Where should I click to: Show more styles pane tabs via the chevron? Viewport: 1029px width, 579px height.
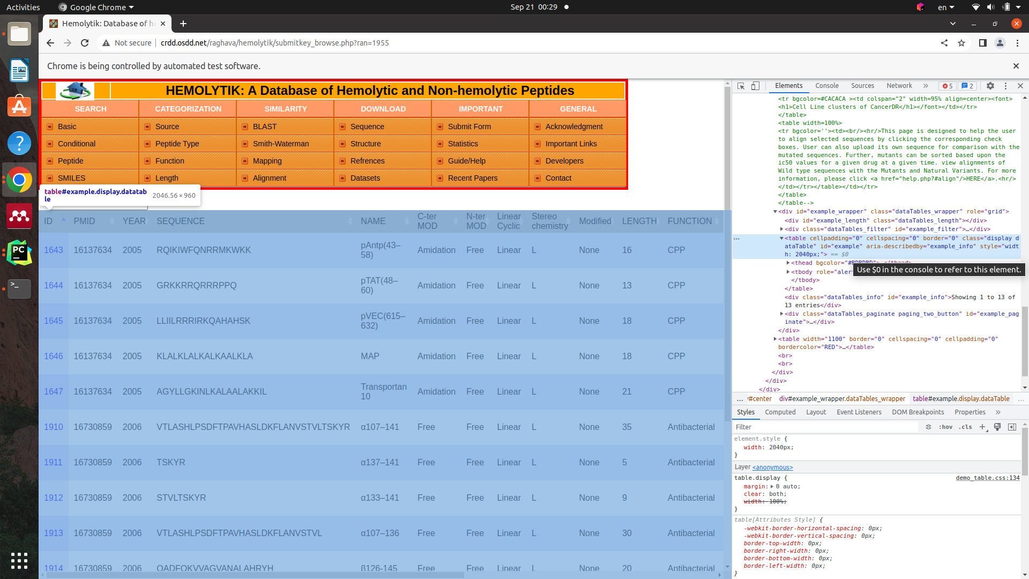pyautogui.click(x=998, y=412)
